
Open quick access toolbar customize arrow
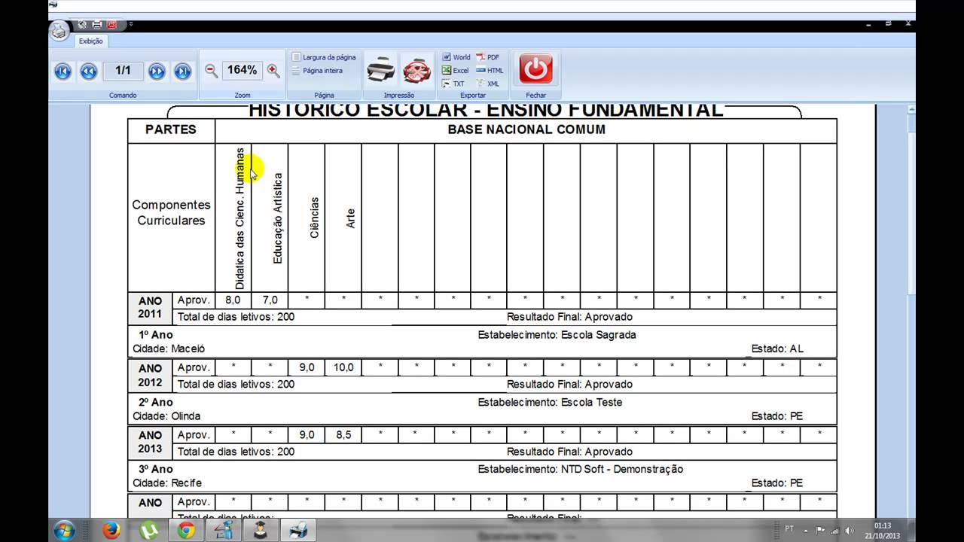point(130,25)
